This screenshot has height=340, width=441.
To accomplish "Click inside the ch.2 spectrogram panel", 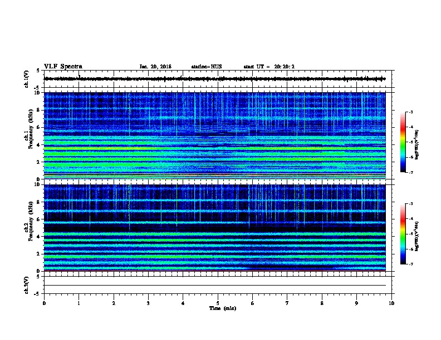I will click(x=215, y=228).
